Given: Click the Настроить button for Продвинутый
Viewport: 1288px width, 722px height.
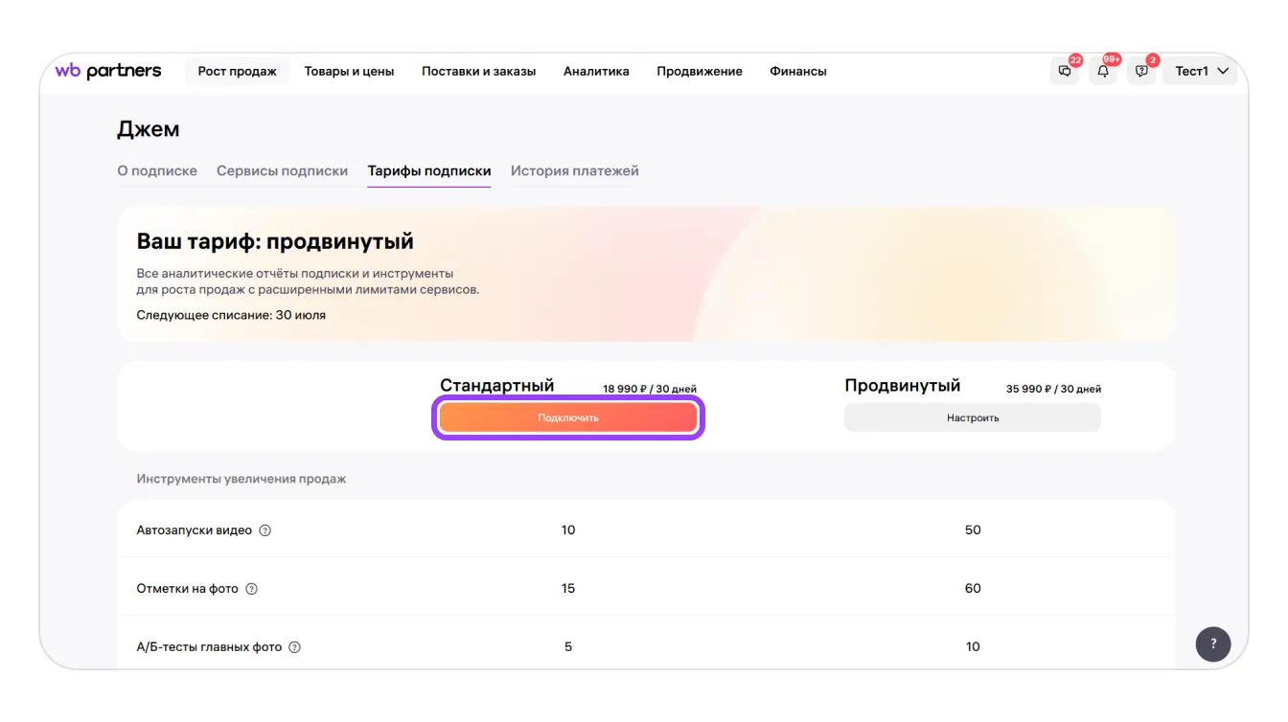Looking at the screenshot, I should coord(972,417).
